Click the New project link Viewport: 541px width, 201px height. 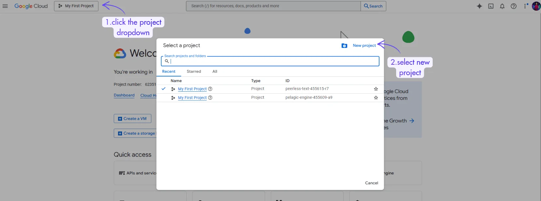[x=364, y=46]
